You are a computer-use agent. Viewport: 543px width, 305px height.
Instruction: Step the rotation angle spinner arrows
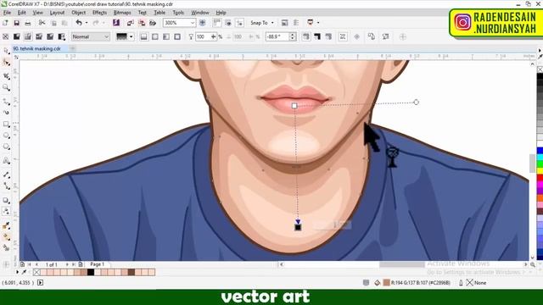293,36
